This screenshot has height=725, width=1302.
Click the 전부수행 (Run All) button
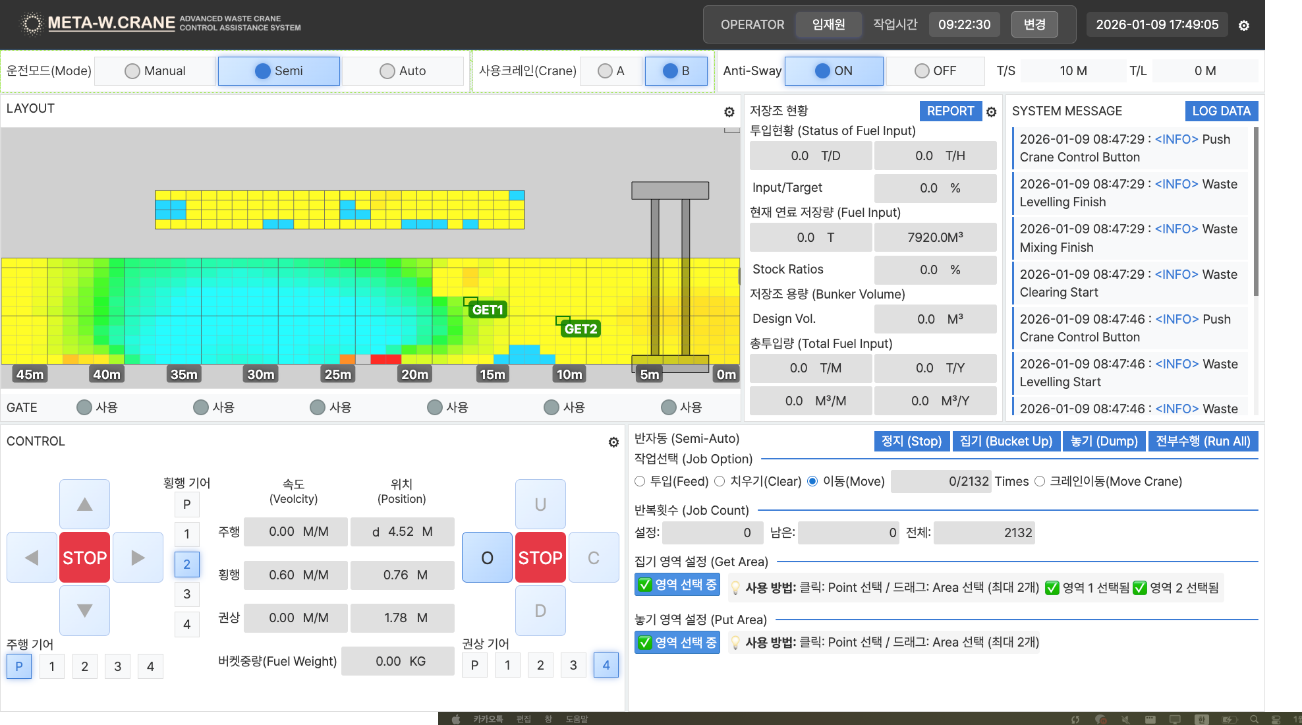1203,442
